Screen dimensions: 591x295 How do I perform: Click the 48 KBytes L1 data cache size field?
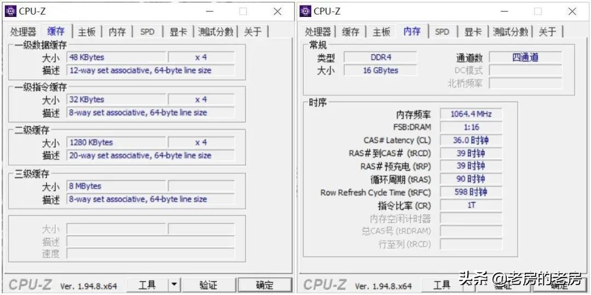click(x=116, y=57)
